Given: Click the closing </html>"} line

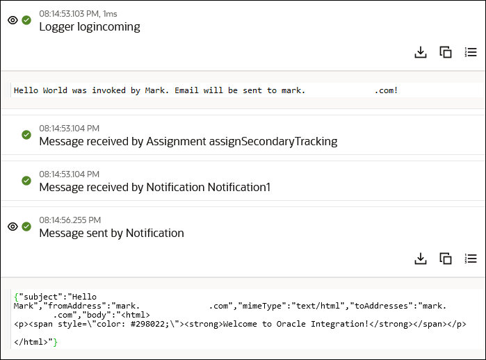Looking at the screenshot, I should [x=35, y=342].
